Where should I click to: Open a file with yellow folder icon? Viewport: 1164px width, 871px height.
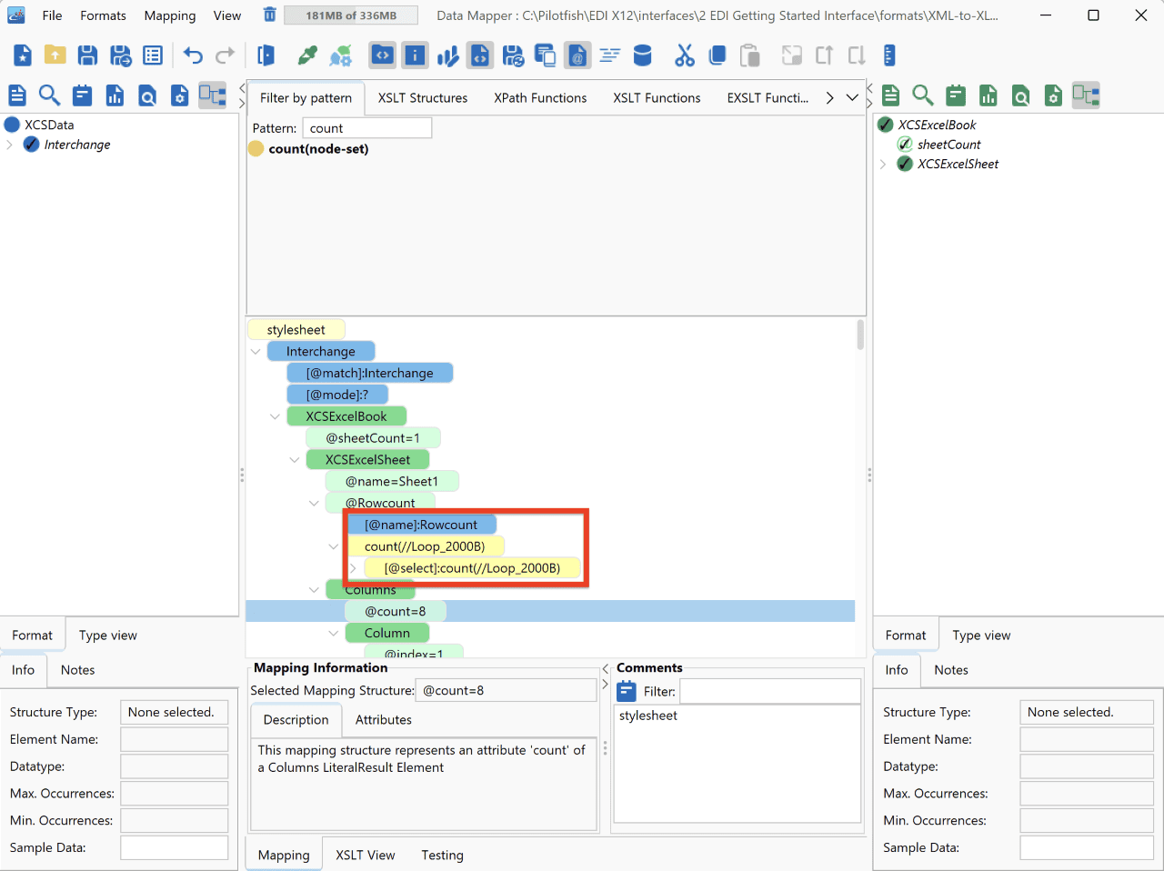point(55,55)
